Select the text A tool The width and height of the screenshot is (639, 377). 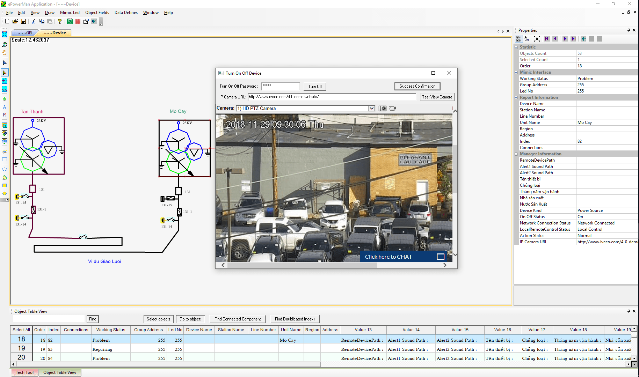(5, 107)
